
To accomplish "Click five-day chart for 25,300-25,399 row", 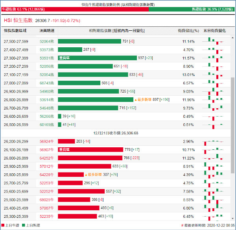I will (x=213, y=217).
